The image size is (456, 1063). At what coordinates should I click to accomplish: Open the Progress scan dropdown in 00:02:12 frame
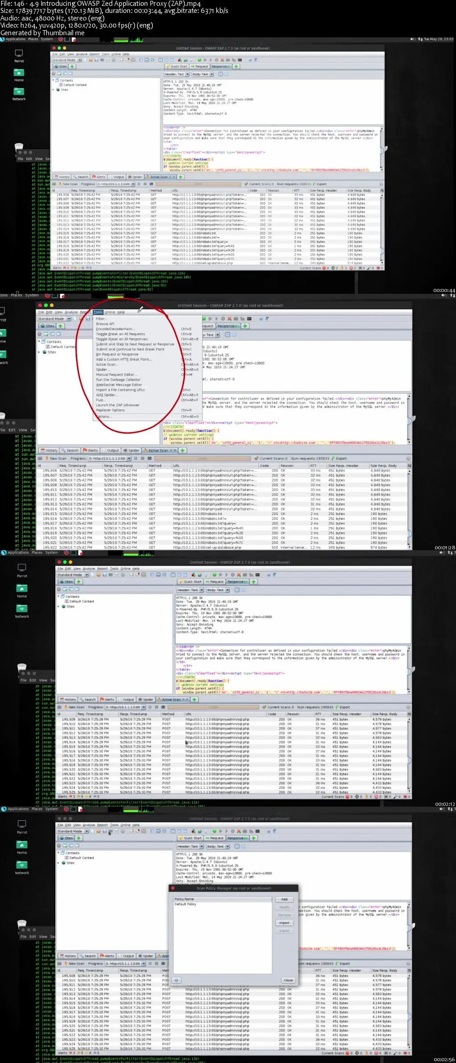125,707
